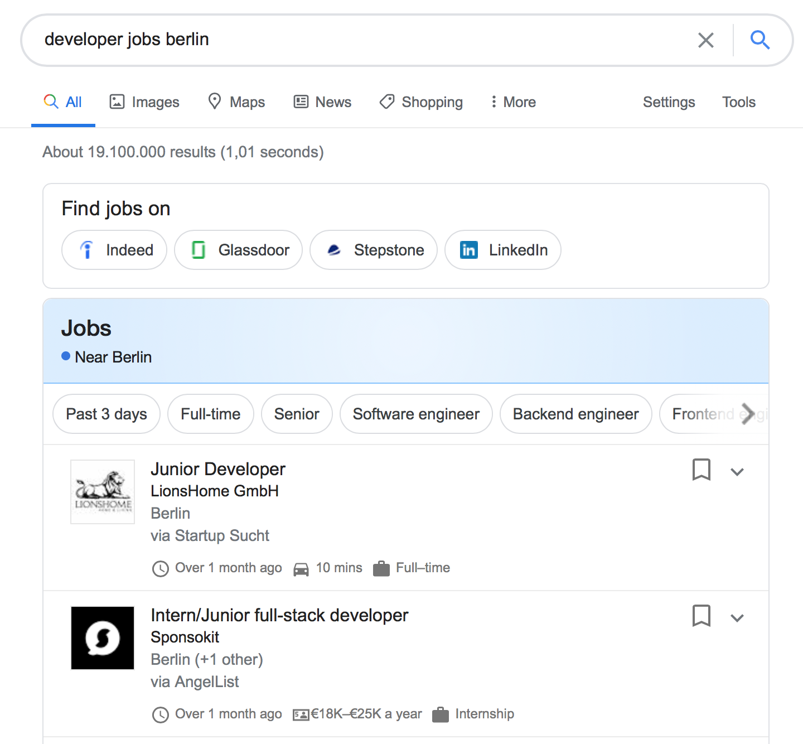The image size is (803, 744).
Task: Expand the Junior Developer listing
Action: (x=737, y=472)
